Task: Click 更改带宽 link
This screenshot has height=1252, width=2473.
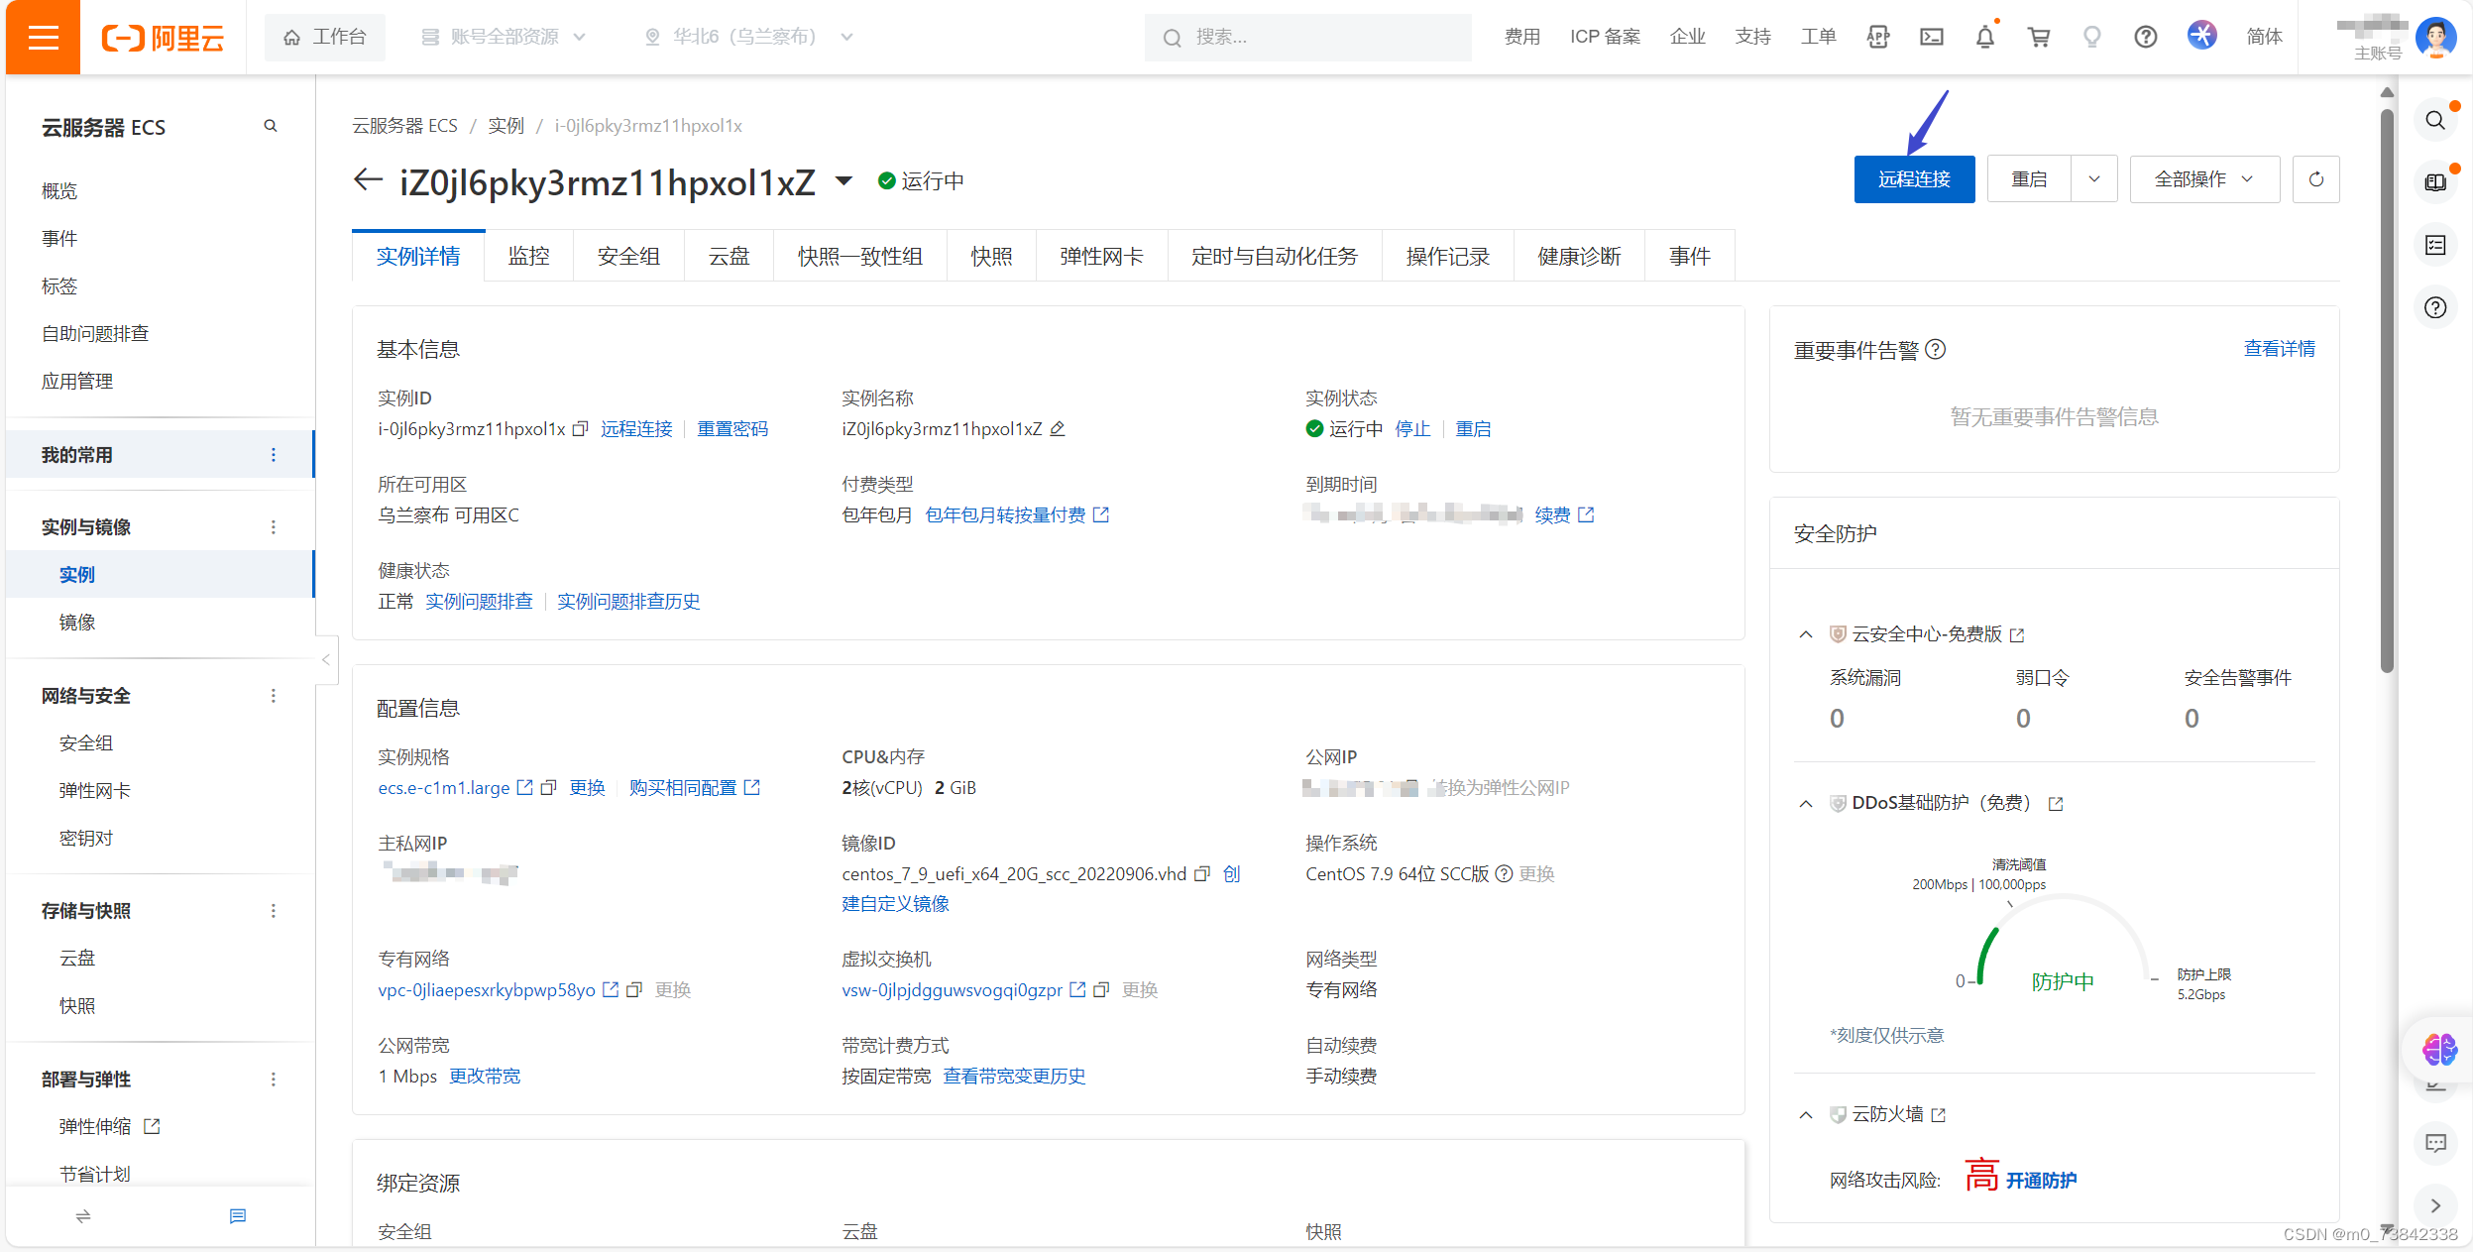Action: pos(485,1077)
